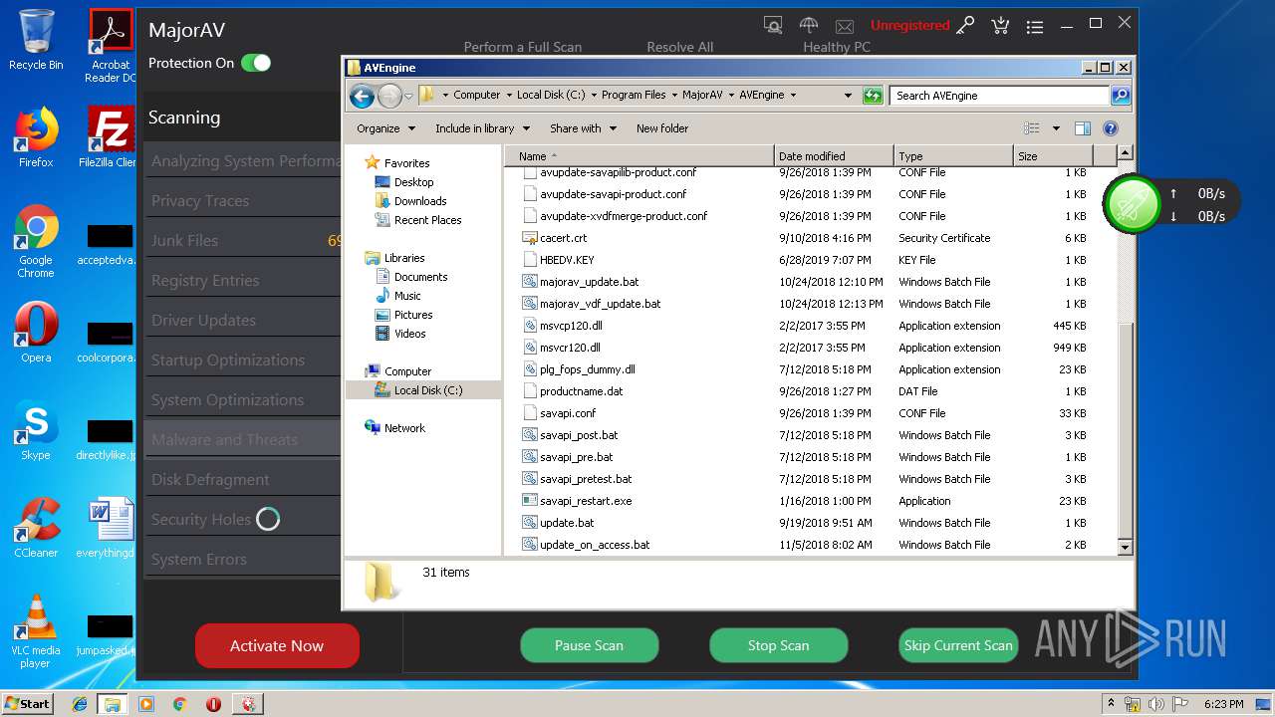The image size is (1275, 717).
Task: Click the Explorer Back navigation button
Action: 363,96
